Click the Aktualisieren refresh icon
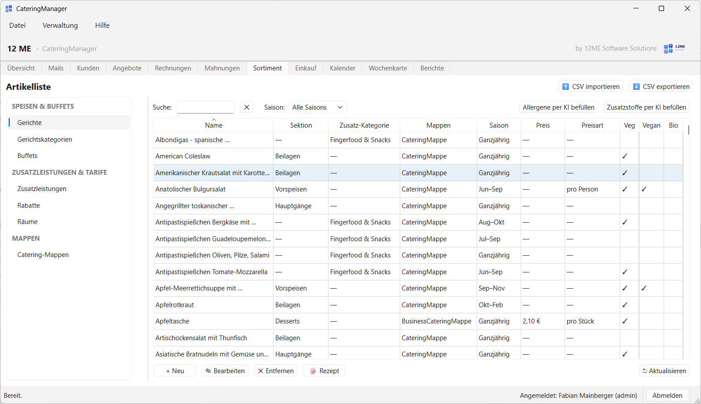The width and height of the screenshot is (701, 404). tap(645, 371)
